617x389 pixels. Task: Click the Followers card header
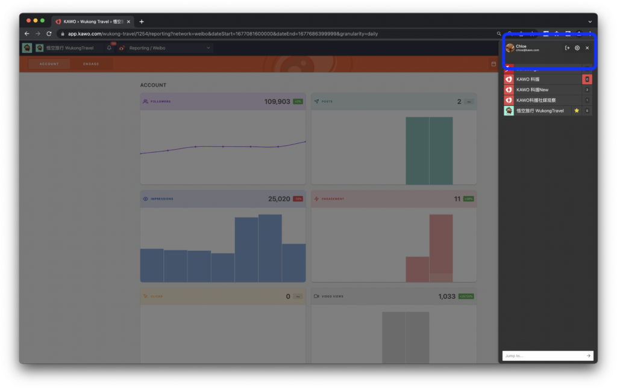tap(223, 101)
